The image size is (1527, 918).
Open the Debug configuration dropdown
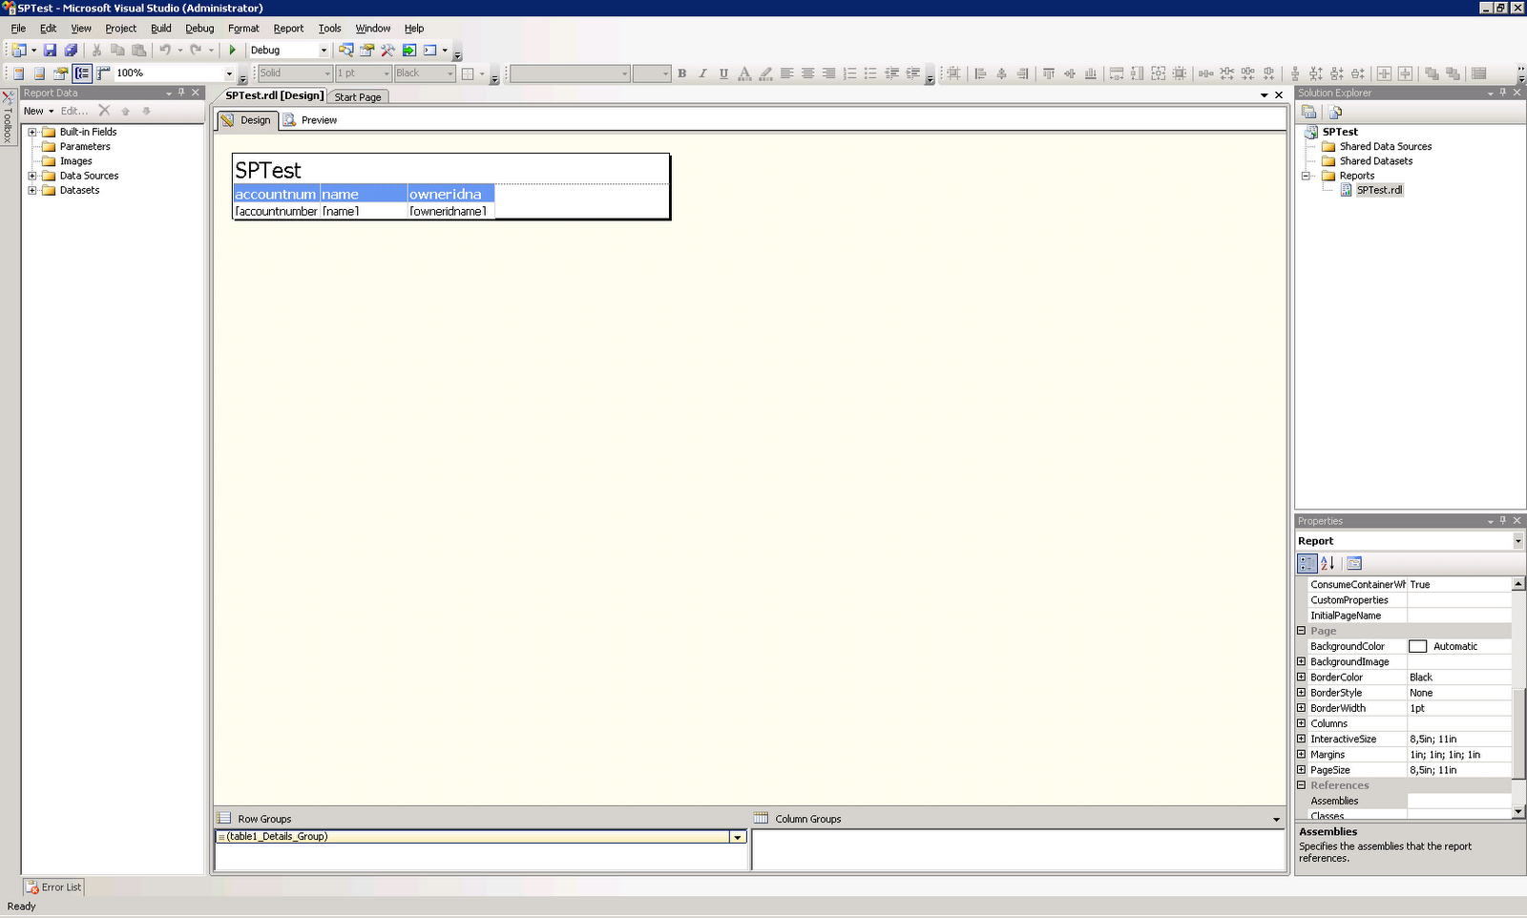pyautogui.click(x=324, y=51)
